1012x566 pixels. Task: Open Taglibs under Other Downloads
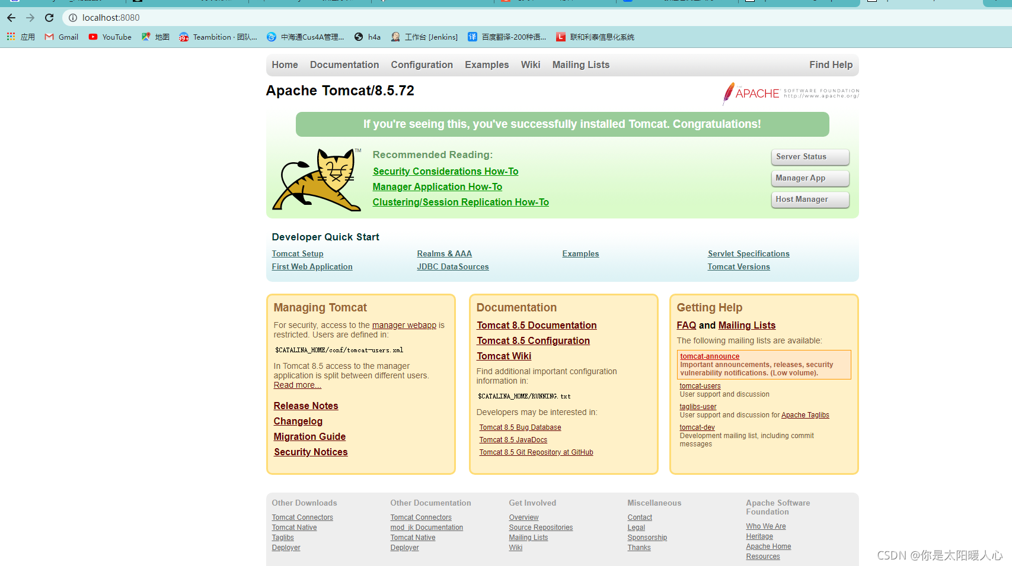(283, 538)
